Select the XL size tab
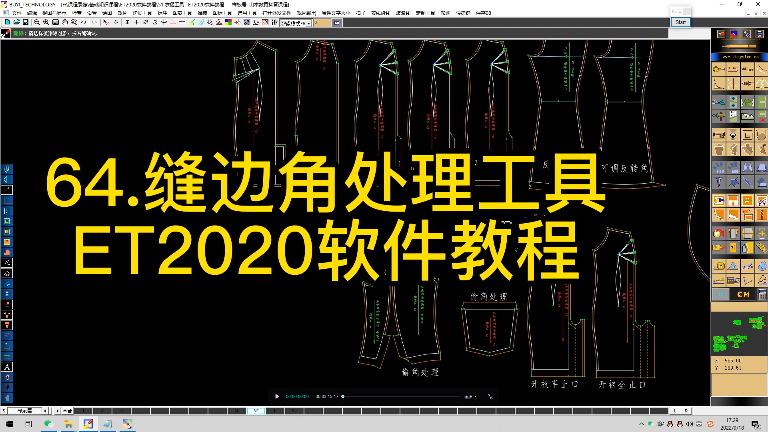Viewport: 768px width, 432px height. coord(294,411)
